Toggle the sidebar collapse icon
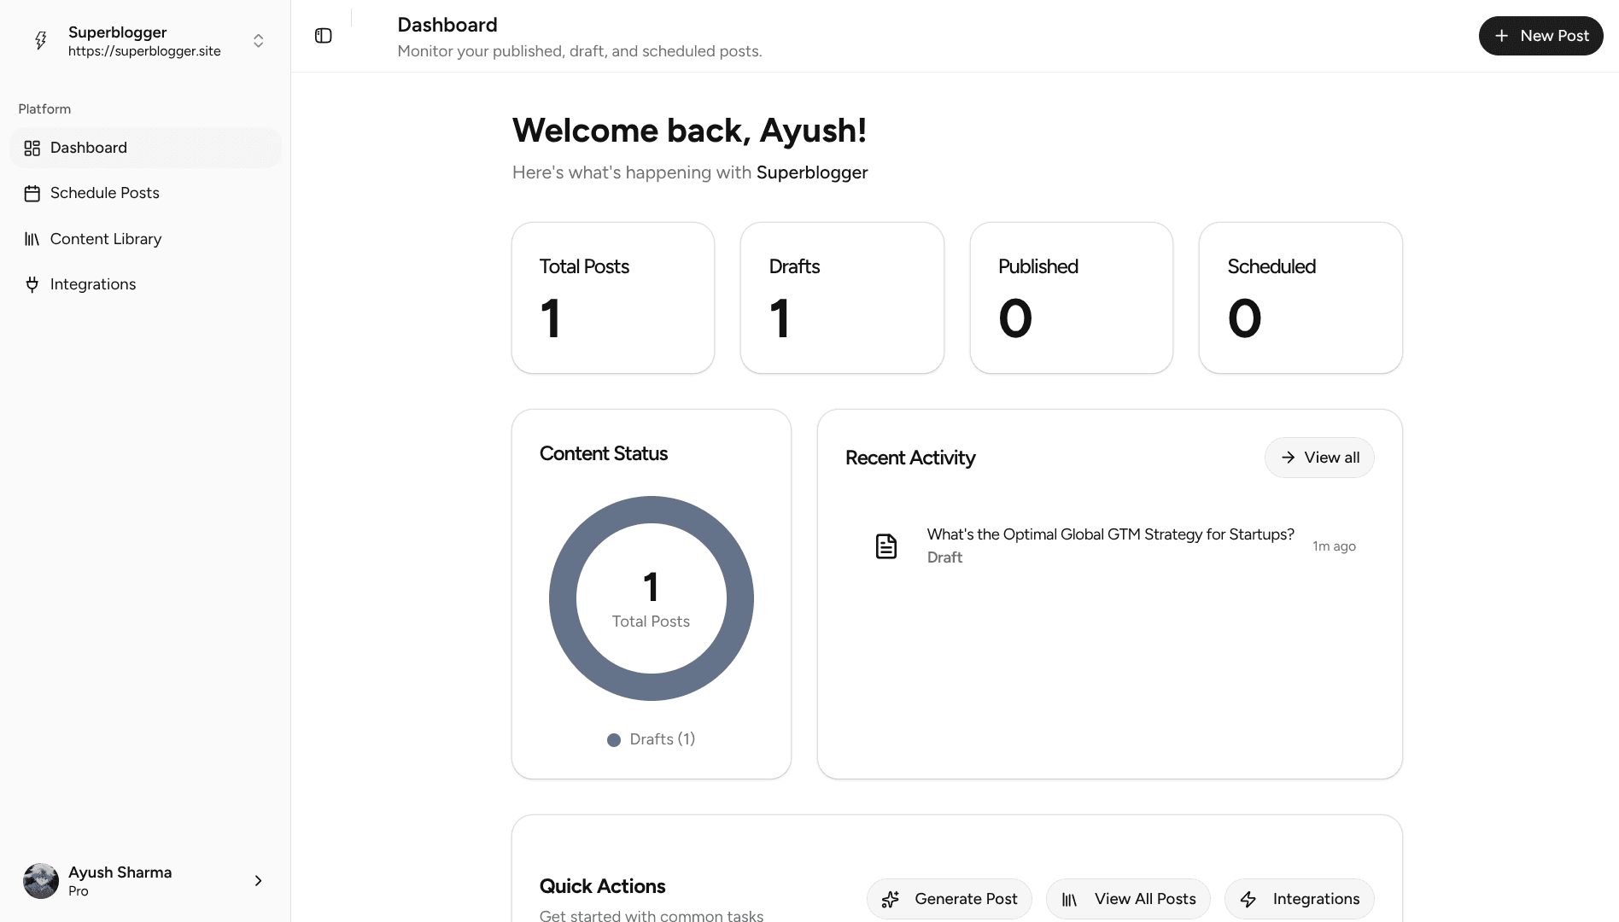 (323, 36)
